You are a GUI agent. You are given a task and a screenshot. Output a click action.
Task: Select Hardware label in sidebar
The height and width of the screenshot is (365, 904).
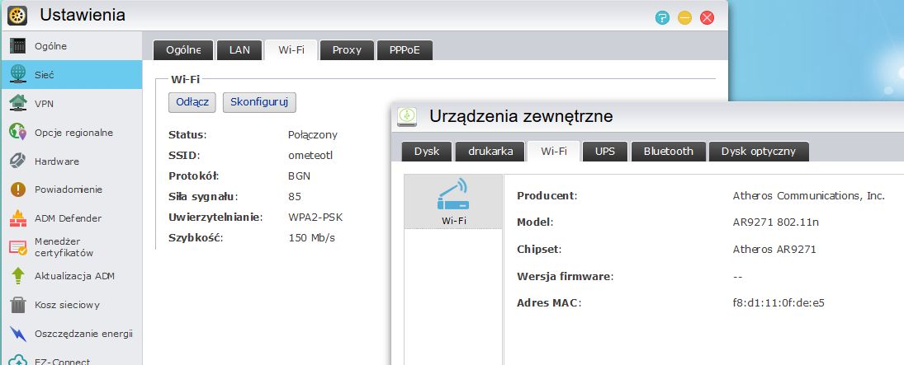[x=56, y=161]
